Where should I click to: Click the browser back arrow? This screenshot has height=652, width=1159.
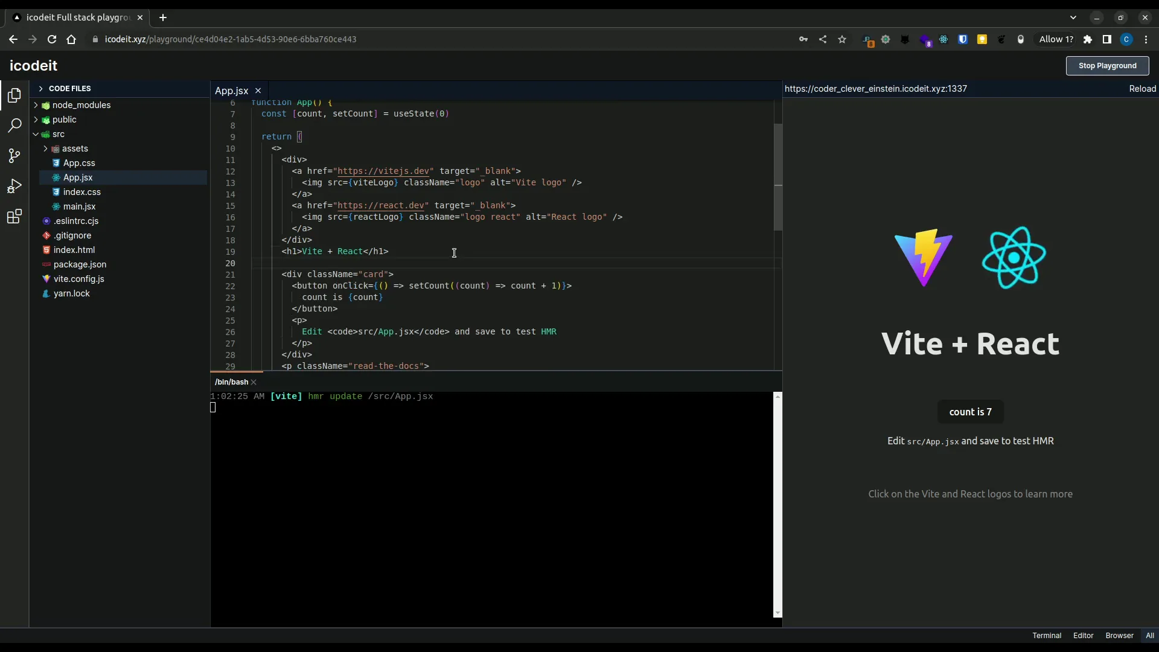point(13,39)
